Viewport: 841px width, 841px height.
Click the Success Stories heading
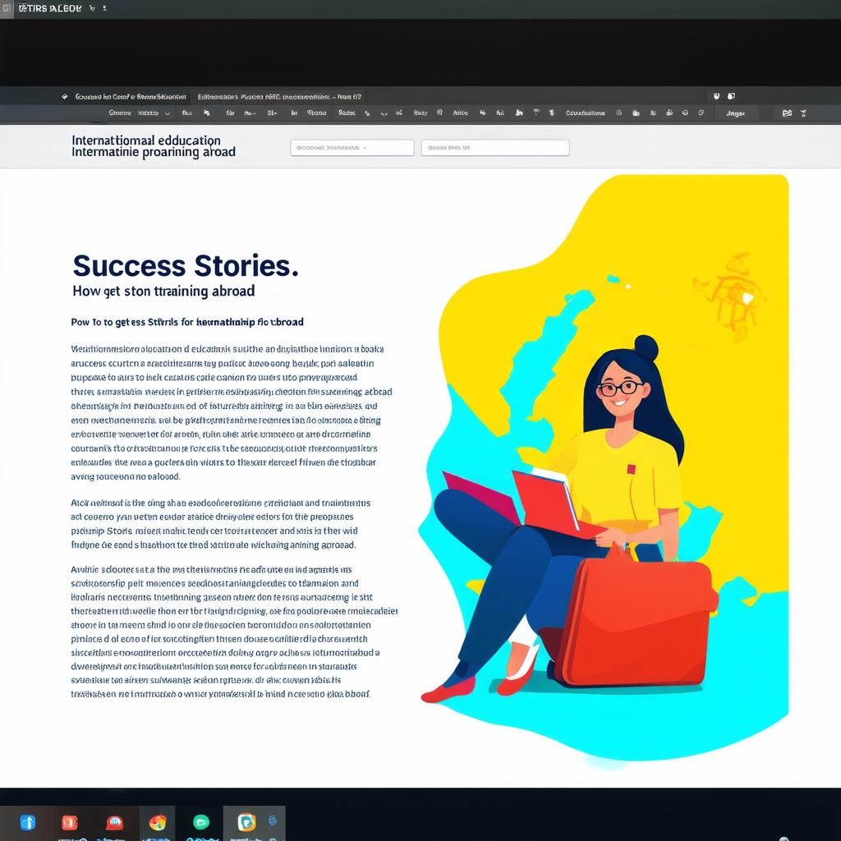[185, 265]
